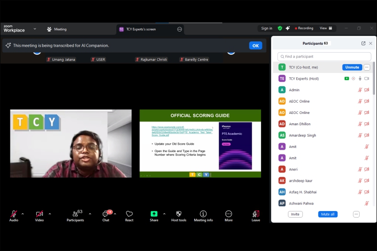Click the AI Companion sparkle icon
377x251 pixels.
point(287,28)
